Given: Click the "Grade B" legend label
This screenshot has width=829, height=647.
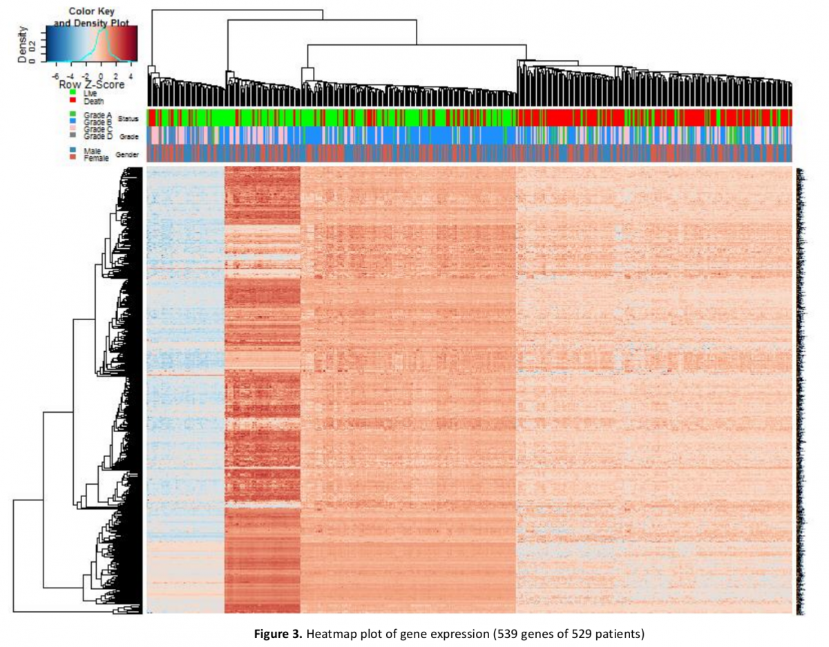Looking at the screenshot, I should pyautogui.click(x=97, y=122).
